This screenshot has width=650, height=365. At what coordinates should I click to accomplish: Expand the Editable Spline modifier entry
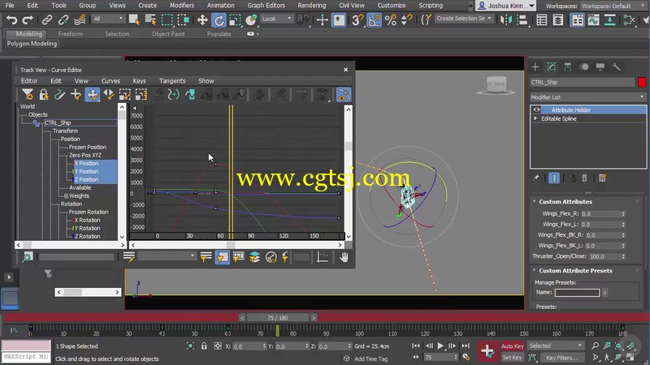535,118
